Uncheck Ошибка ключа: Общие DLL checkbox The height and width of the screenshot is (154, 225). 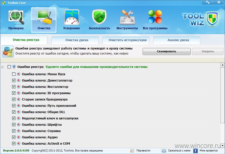tap(14, 112)
